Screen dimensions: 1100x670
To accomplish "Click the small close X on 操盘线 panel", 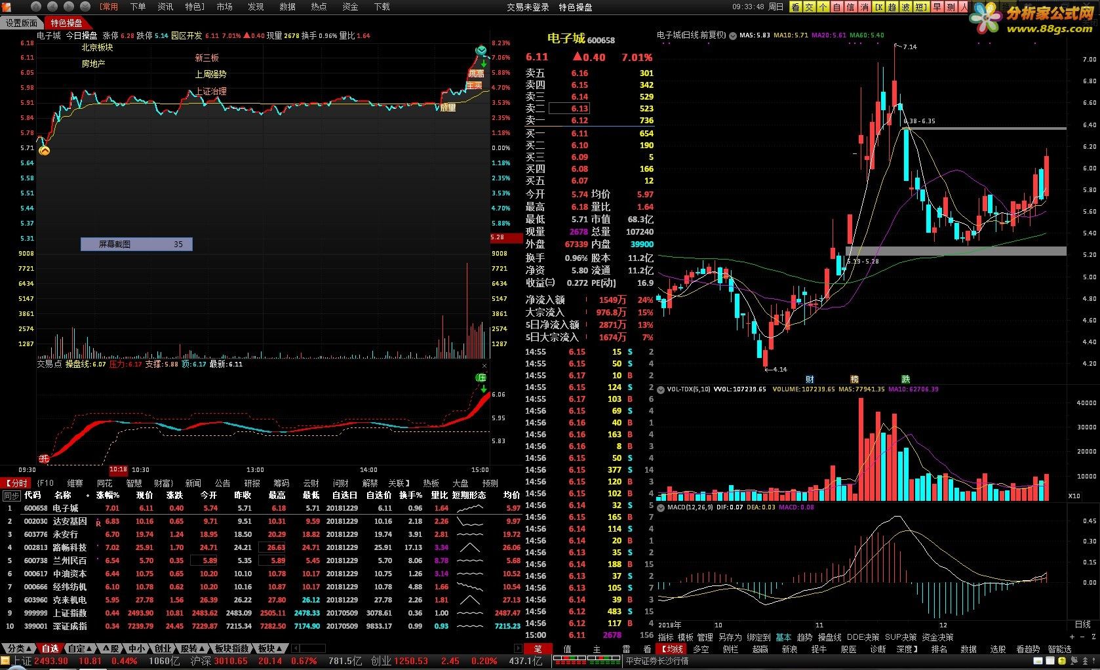I will click(484, 366).
